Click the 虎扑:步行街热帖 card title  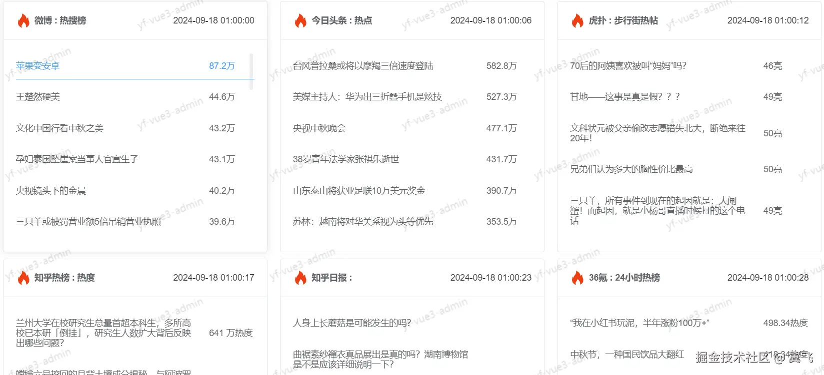point(623,20)
